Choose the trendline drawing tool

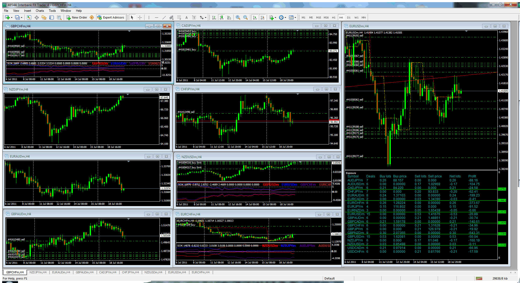pyautogui.click(x=164, y=17)
